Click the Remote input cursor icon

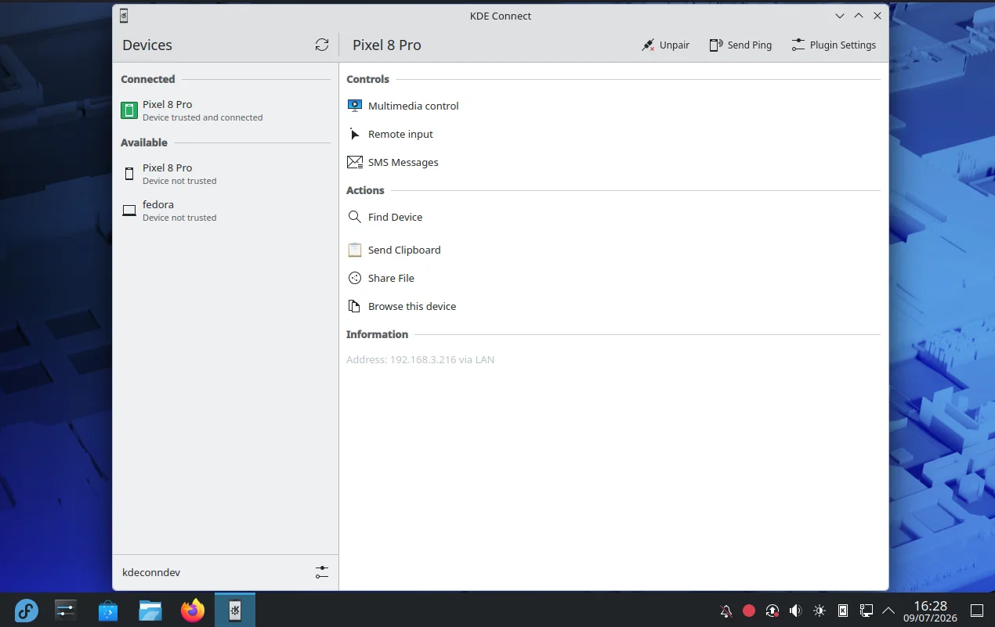click(x=354, y=134)
